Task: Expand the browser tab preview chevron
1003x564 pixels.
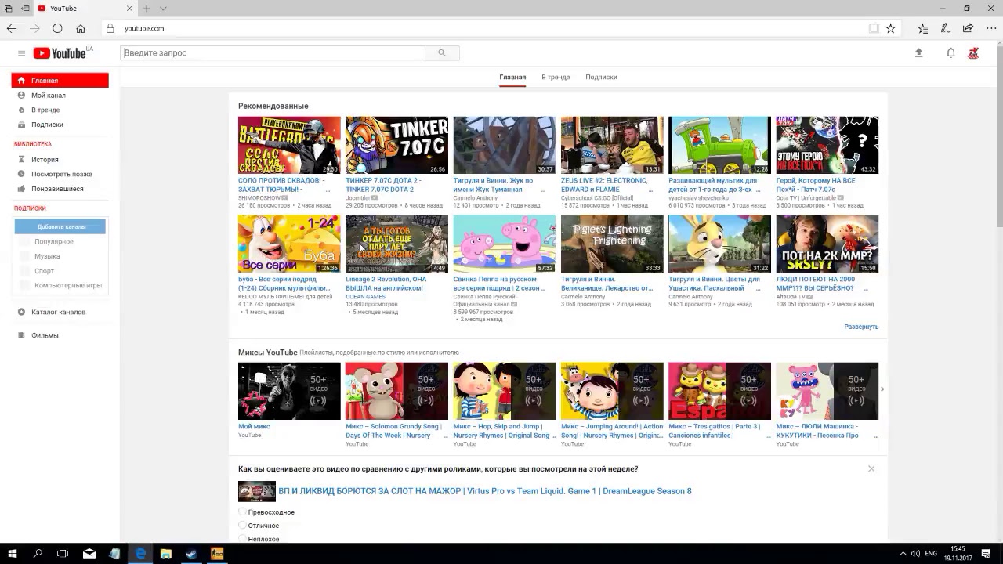Action: [163, 9]
